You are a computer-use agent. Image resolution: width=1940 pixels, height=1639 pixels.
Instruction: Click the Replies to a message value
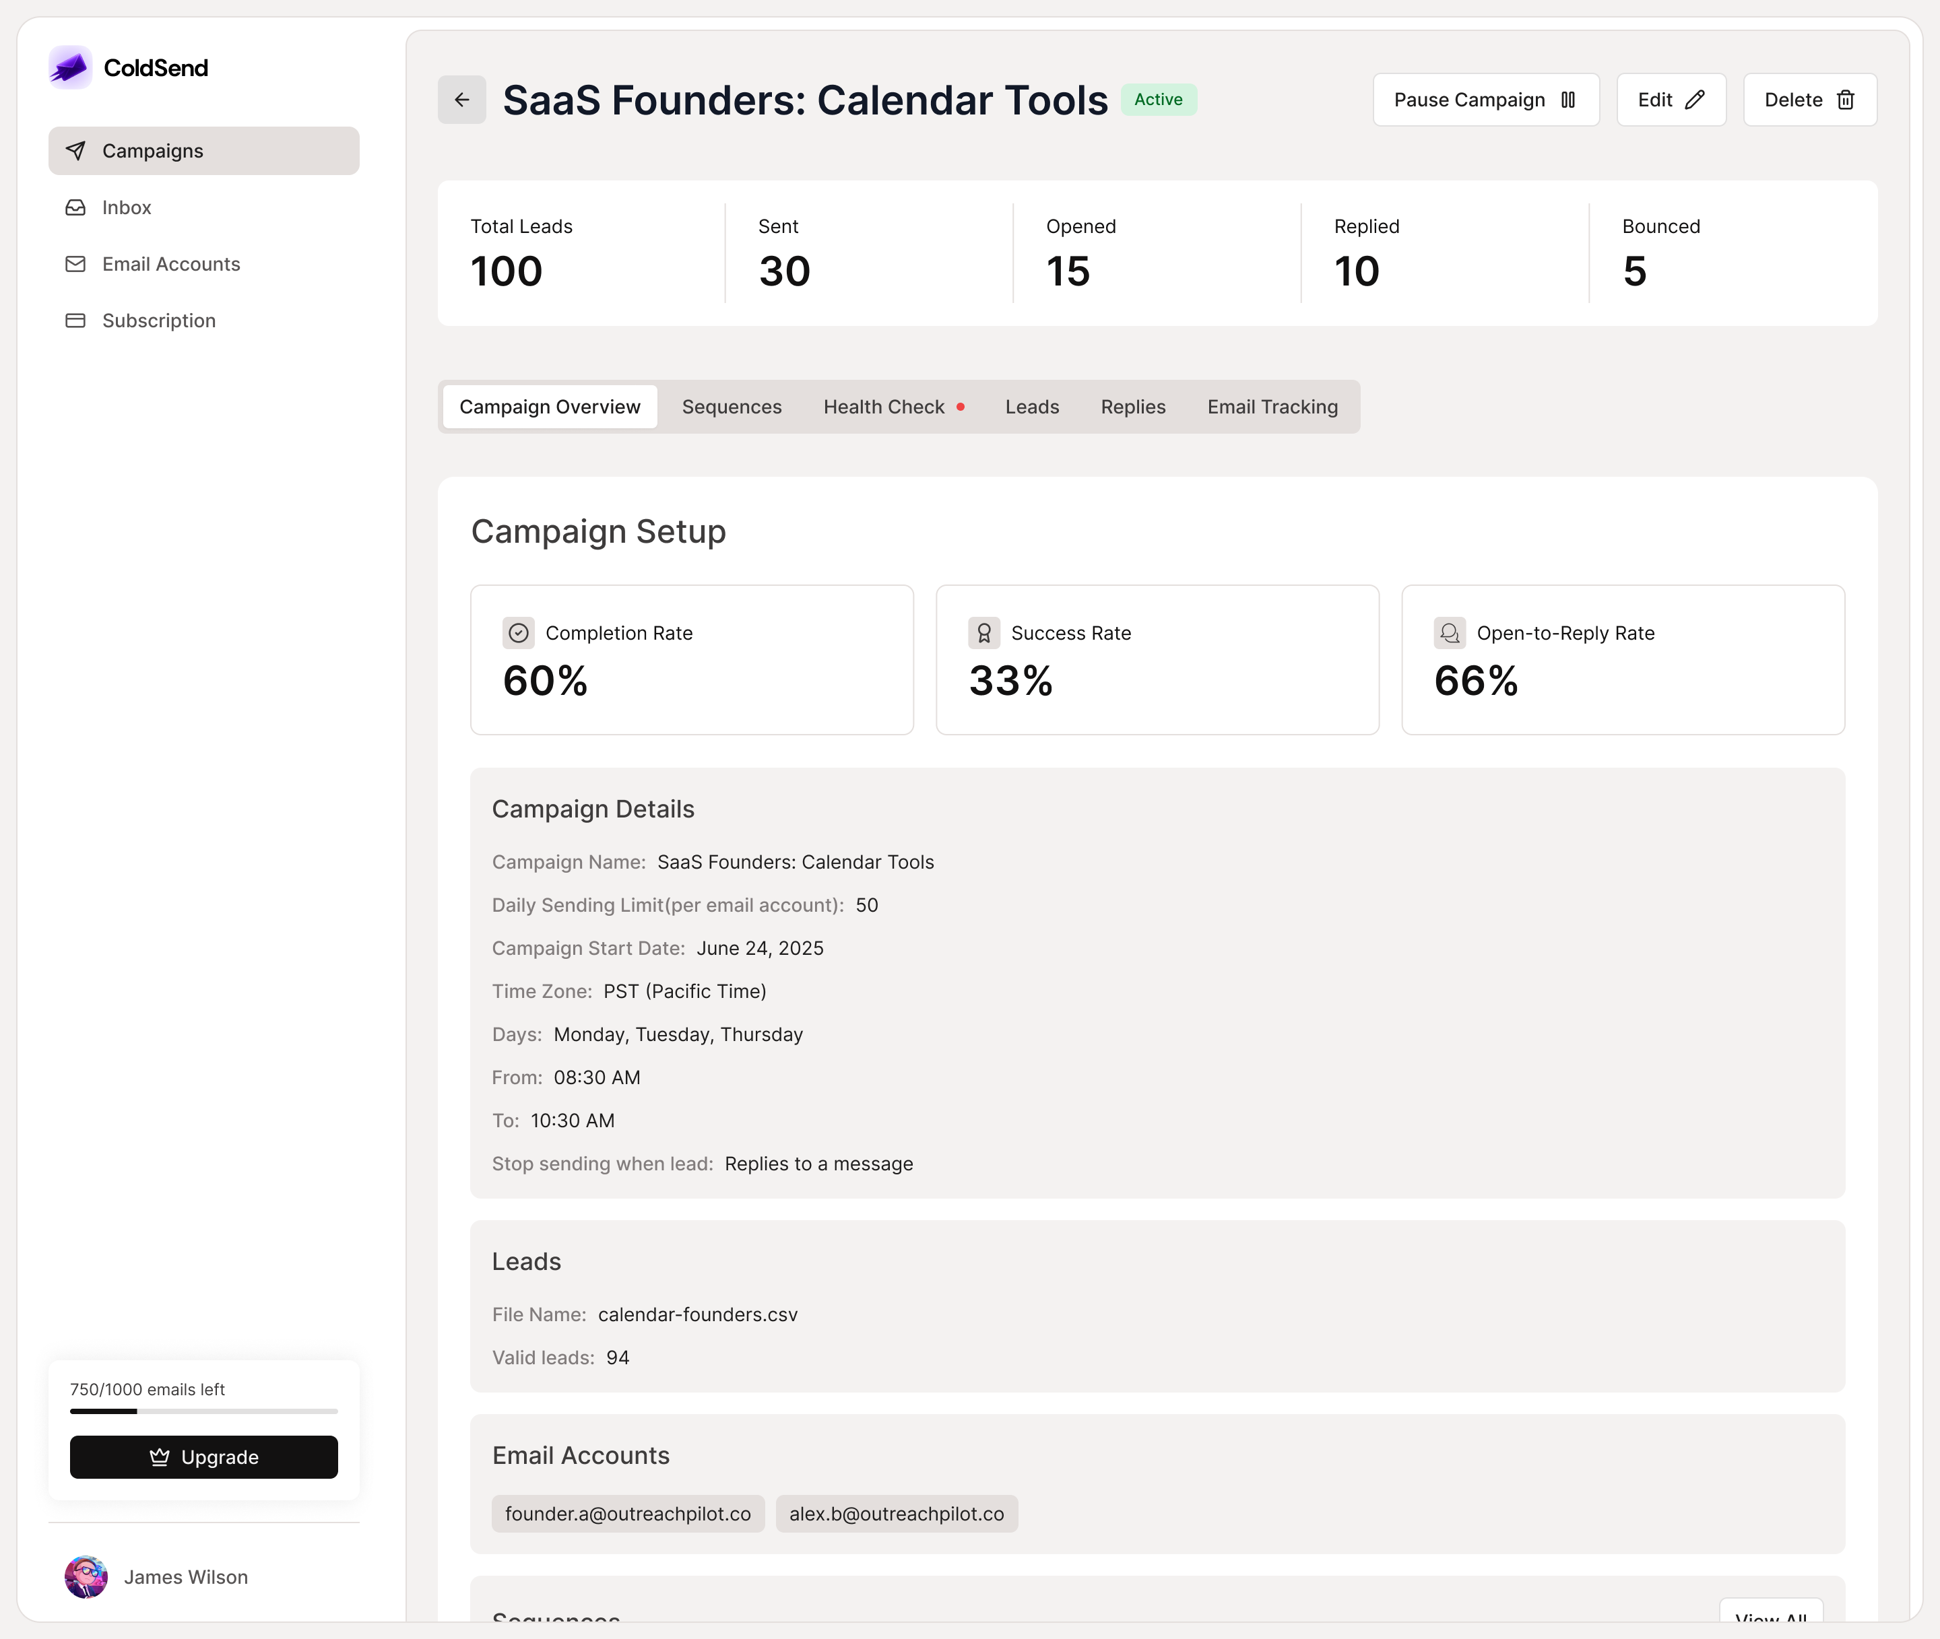pyautogui.click(x=819, y=1164)
